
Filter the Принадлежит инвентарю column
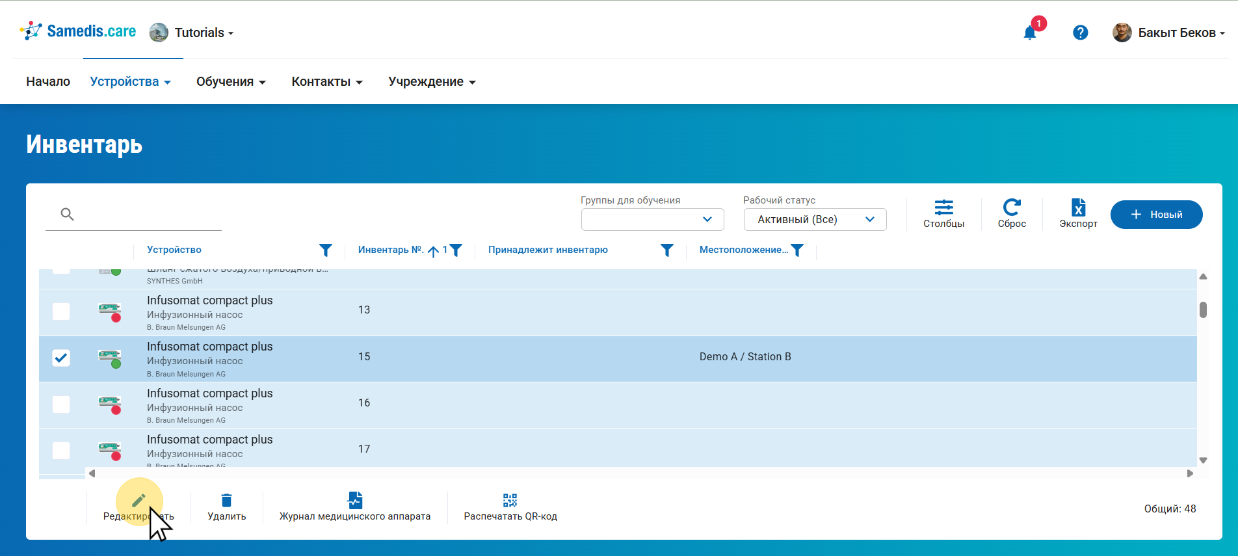[667, 250]
